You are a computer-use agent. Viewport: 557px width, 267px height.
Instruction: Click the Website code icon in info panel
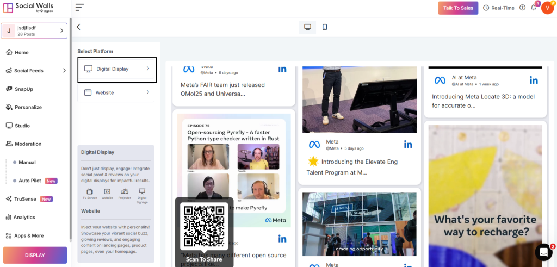tap(107, 192)
